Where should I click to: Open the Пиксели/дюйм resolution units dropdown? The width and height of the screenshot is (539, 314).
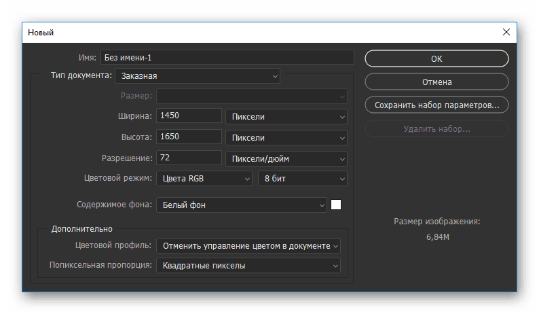point(286,159)
